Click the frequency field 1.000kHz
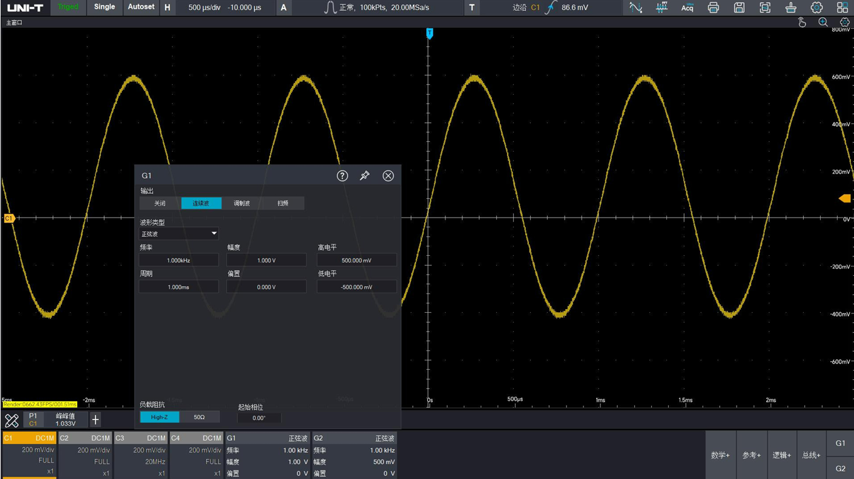The height and width of the screenshot is (479, 854). (179, 260)
